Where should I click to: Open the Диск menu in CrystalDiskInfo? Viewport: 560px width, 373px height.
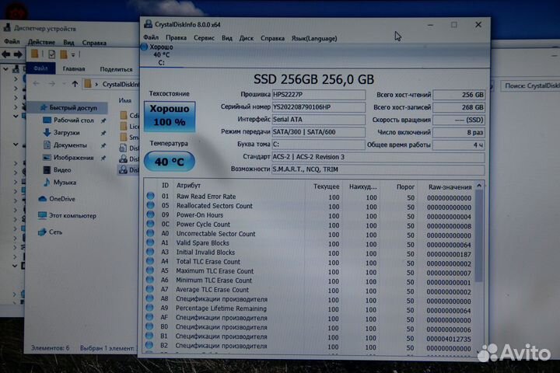click(x=246, y=38)
